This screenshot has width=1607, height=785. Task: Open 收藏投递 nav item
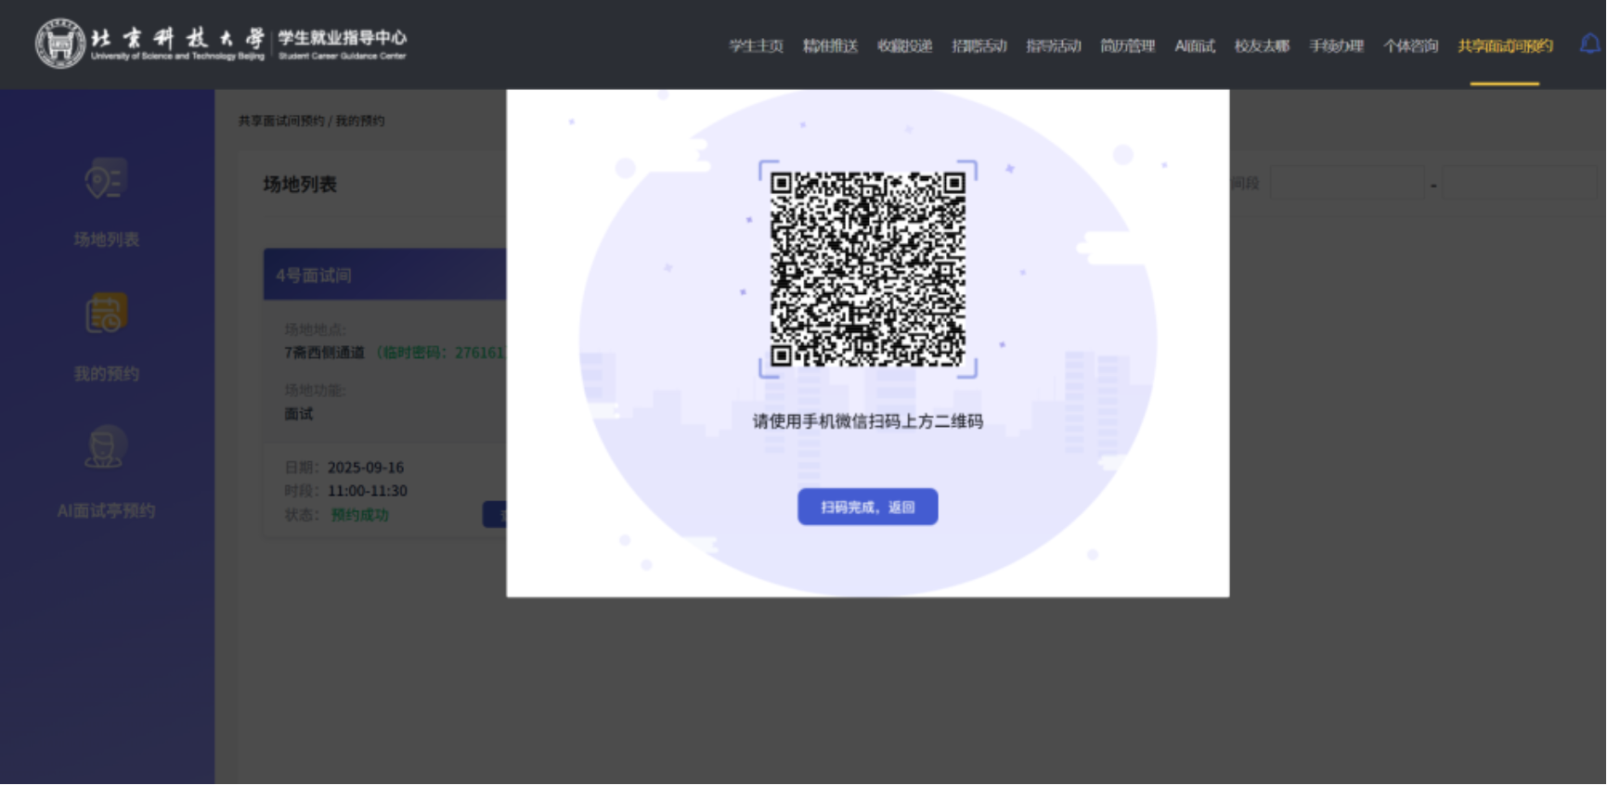pyautogui.click(x=904, y=45)
